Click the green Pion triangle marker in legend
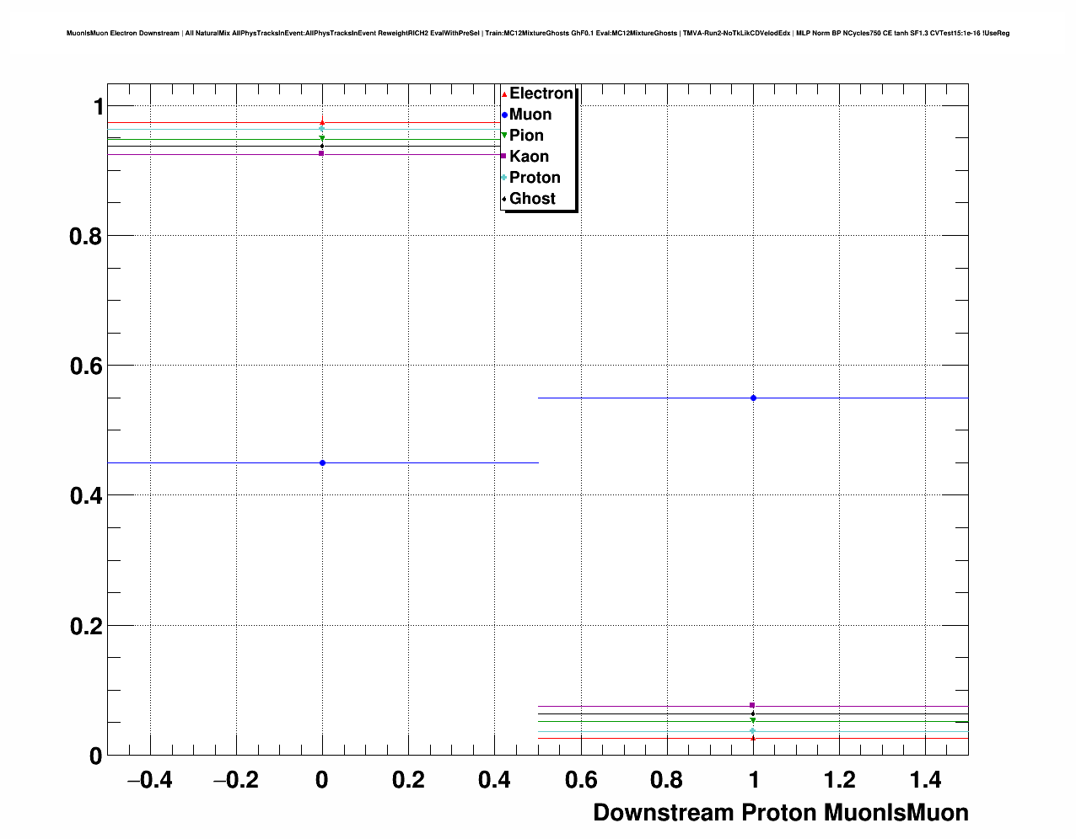This screenshot has width=1076, height=839. coord(503,136)
